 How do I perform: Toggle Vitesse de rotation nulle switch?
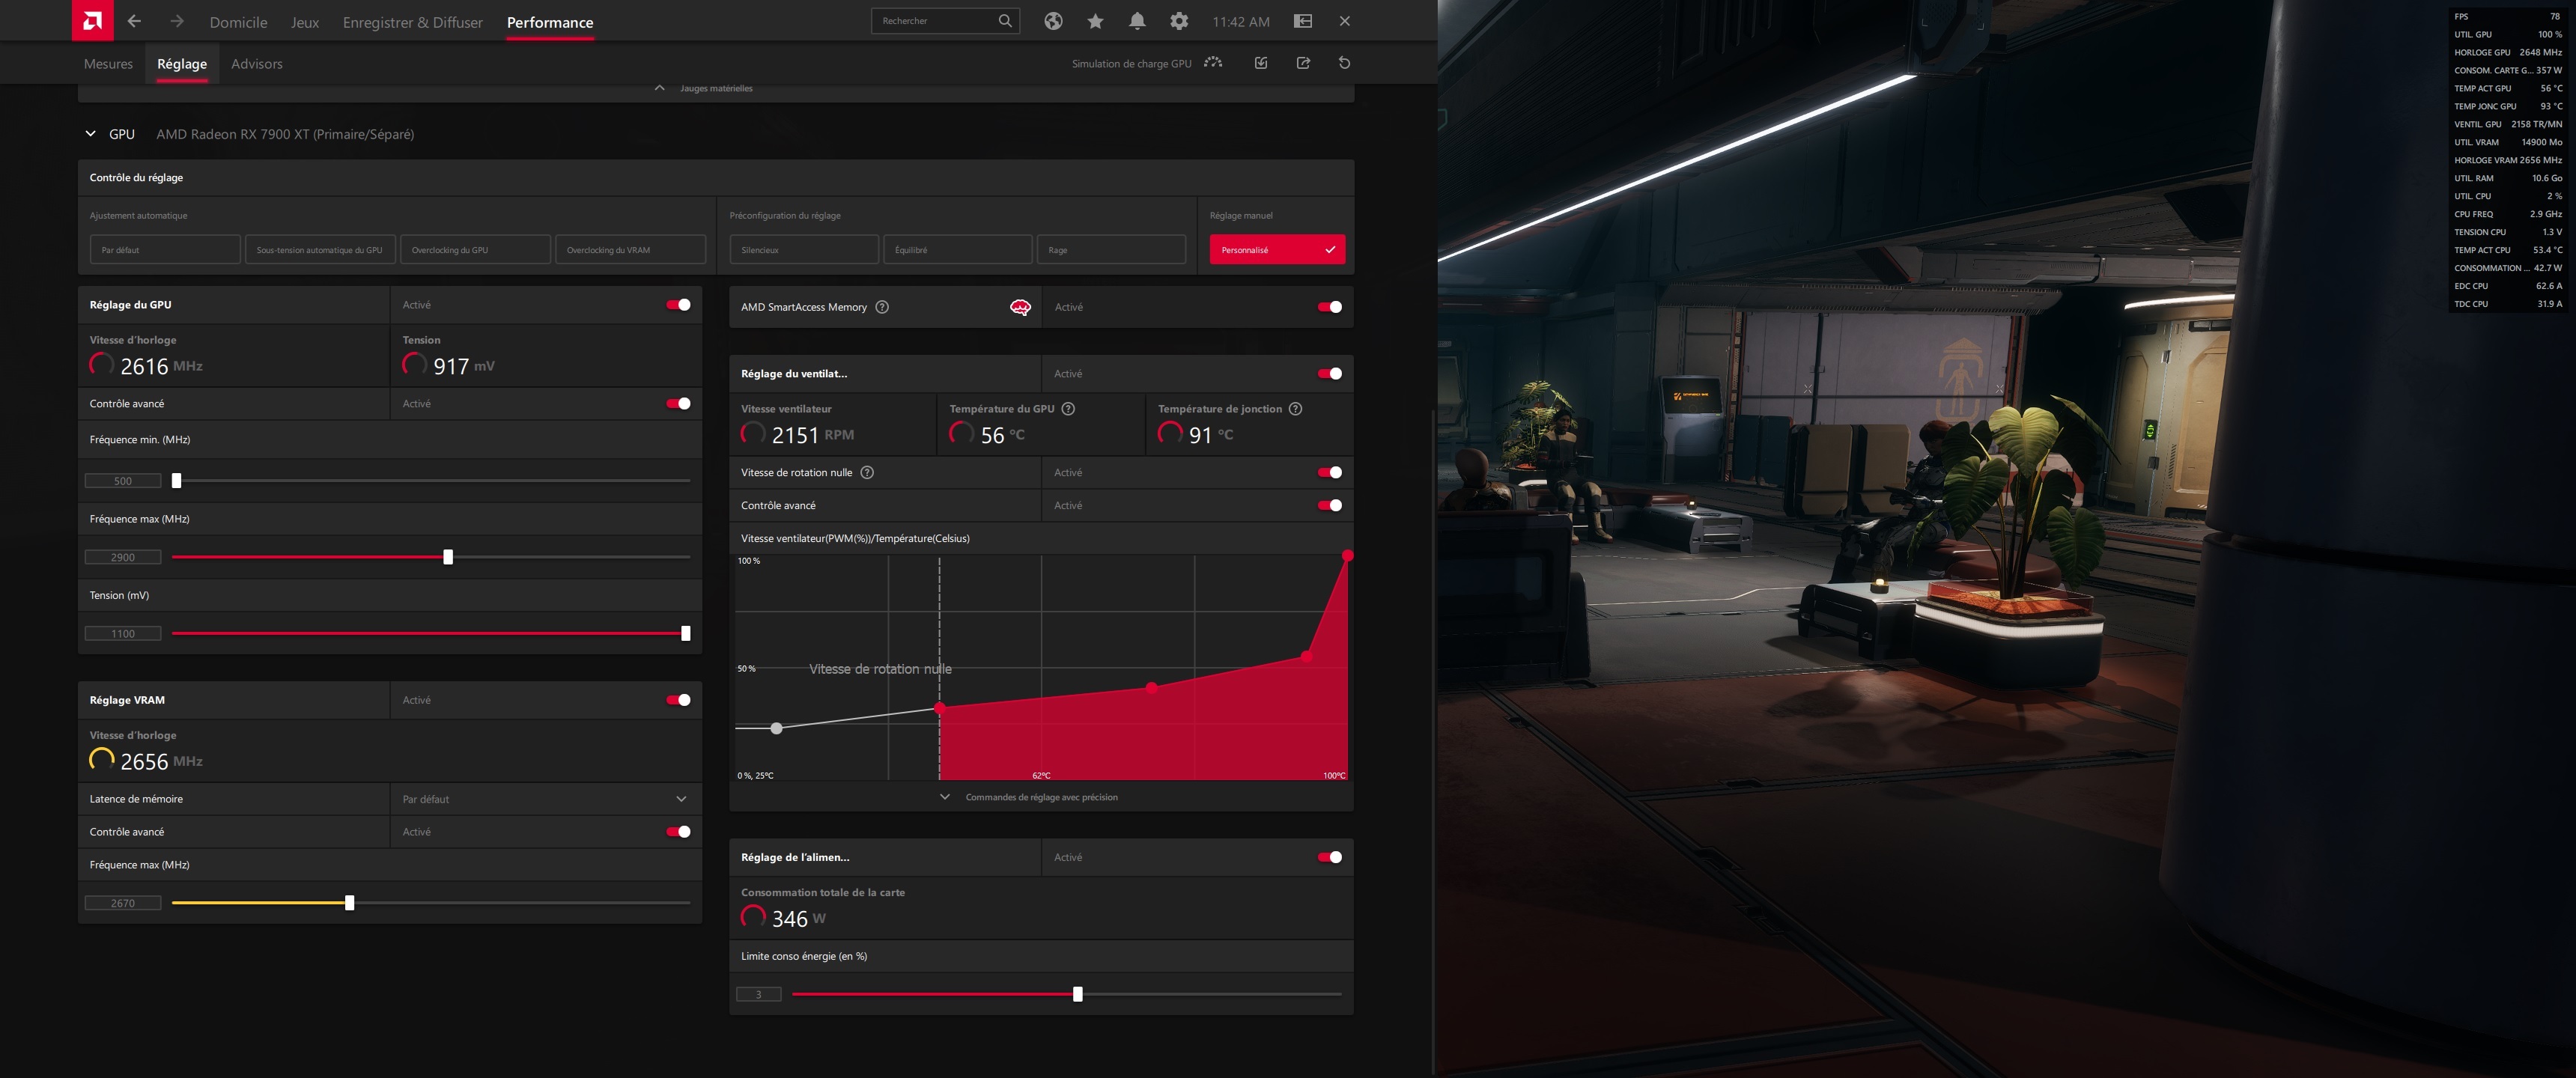[x=1329, y=473]
